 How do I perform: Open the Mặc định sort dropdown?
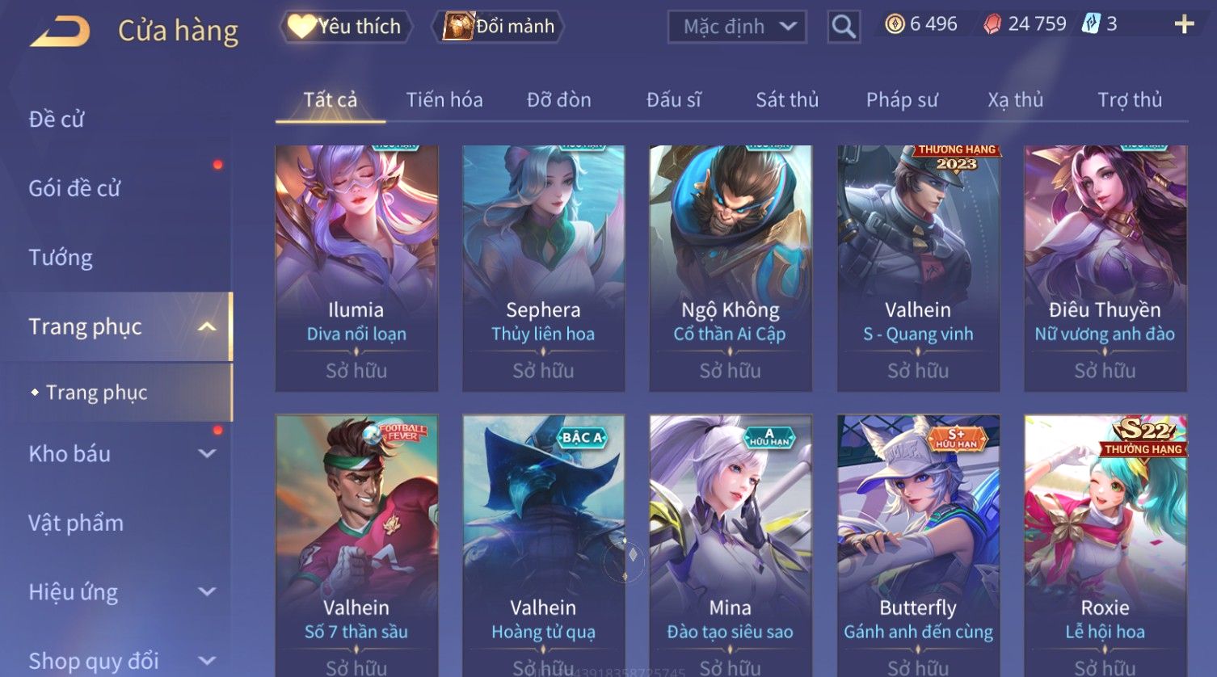point(737,27)
